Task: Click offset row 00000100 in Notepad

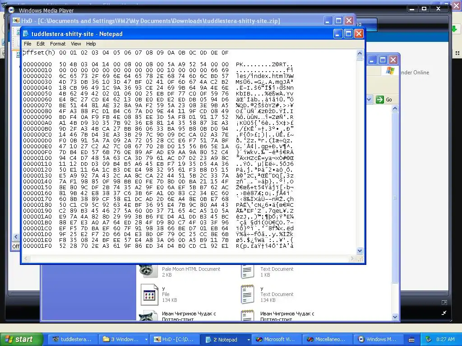Action: click(37, 158)
